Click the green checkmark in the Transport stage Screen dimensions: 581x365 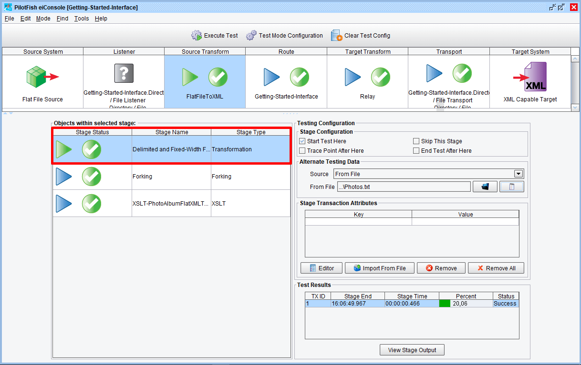click(462, 73)
